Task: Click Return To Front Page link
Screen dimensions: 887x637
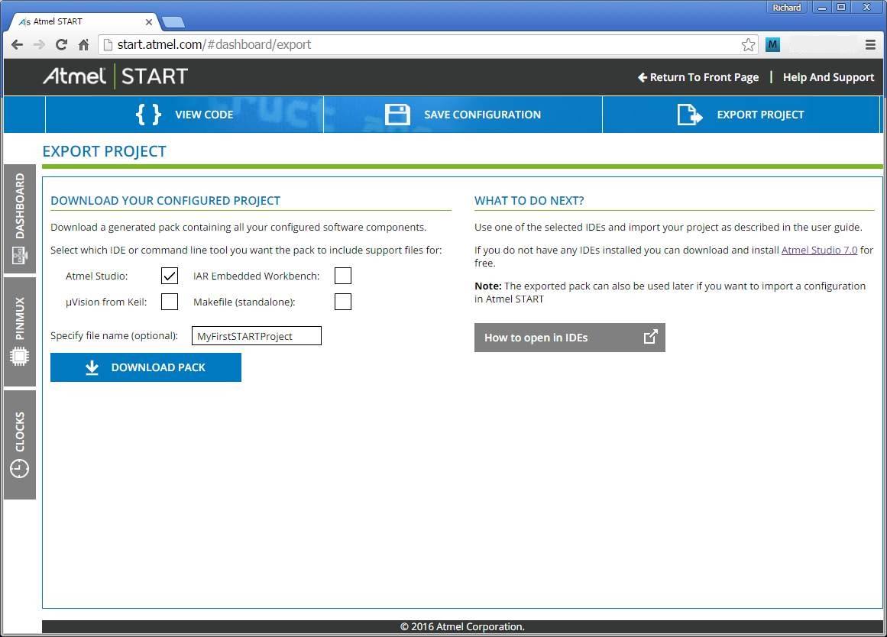Action: click(x=698, y=77)
